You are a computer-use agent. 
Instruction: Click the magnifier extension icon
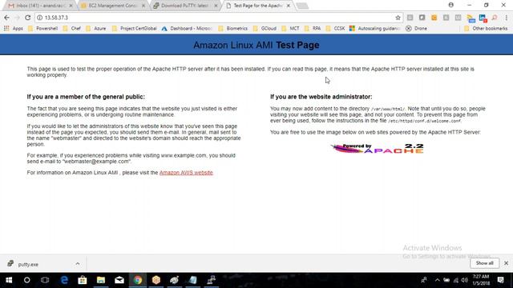click(x=495, y=18)
